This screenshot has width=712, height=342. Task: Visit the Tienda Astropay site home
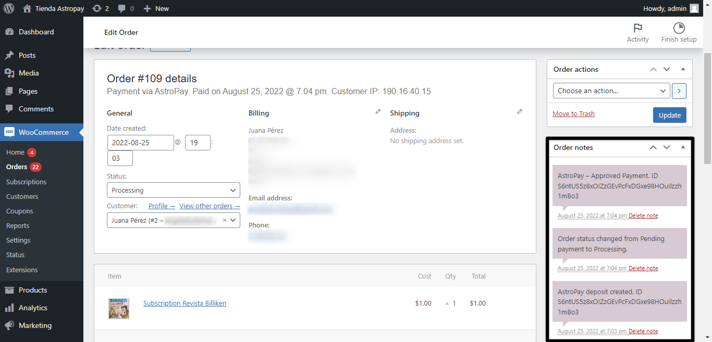[x=54, y=8]
